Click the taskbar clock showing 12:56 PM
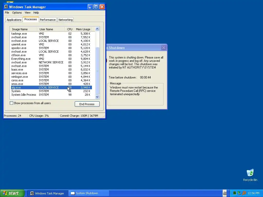This screenshot has height=197, width=263. [253, 193]
